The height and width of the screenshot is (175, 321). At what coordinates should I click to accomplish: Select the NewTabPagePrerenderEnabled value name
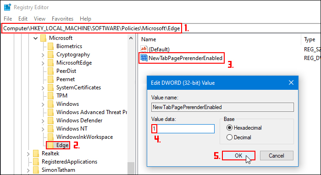185,58
